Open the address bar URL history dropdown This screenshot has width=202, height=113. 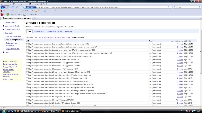tap(171, 7)
